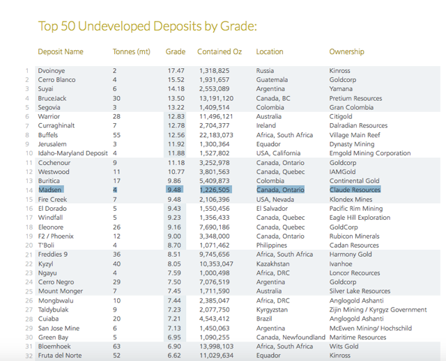Click the 'Deposit Name' column header
The height and width of the screenshot is (361, 446).
61,52
